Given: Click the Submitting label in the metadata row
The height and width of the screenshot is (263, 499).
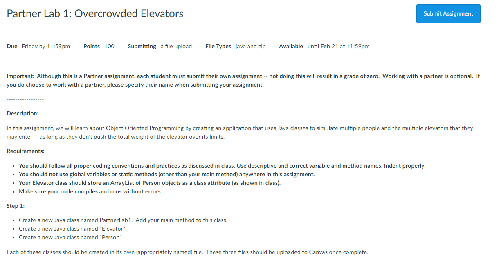Looking at the screenshot, I should click(x=142, y=46).
